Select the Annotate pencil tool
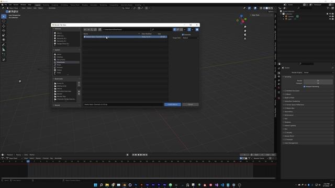Image resolution: width=335 pixels, height=188 pixels. coord(4,45)
